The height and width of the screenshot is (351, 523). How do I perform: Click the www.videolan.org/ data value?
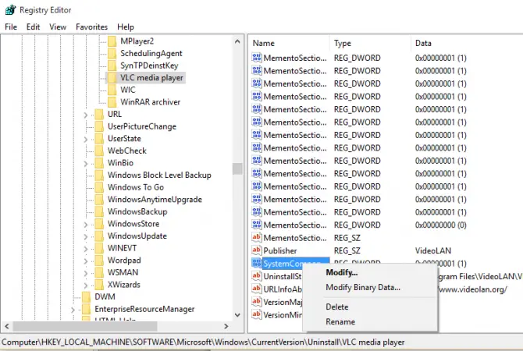(x=474, y=289)
